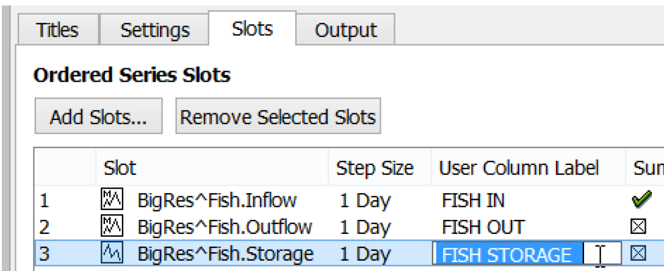664x271 pixels.
Task: Click the Remove Selected Slots button
Action: coord(278,116)
